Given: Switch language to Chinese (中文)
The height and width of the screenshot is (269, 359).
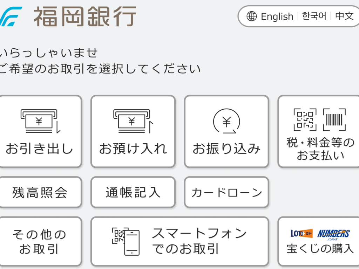Looking at the screenshot, I should 344,16.
